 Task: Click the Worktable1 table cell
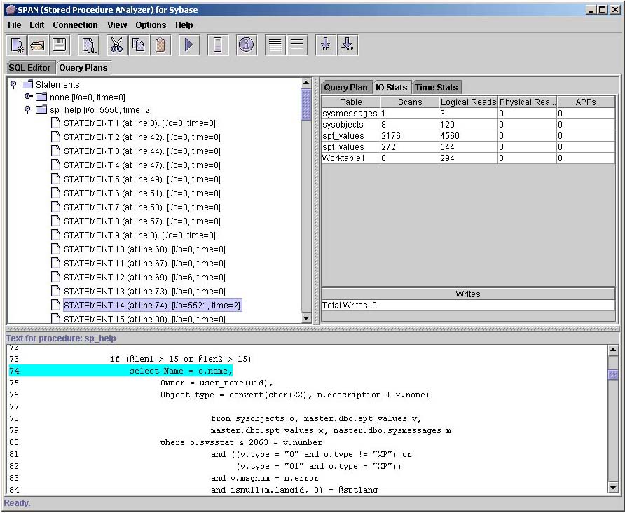click(x=351, y=158)
